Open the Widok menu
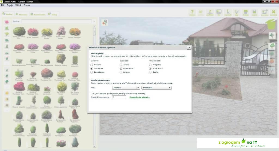 [19, 5]
